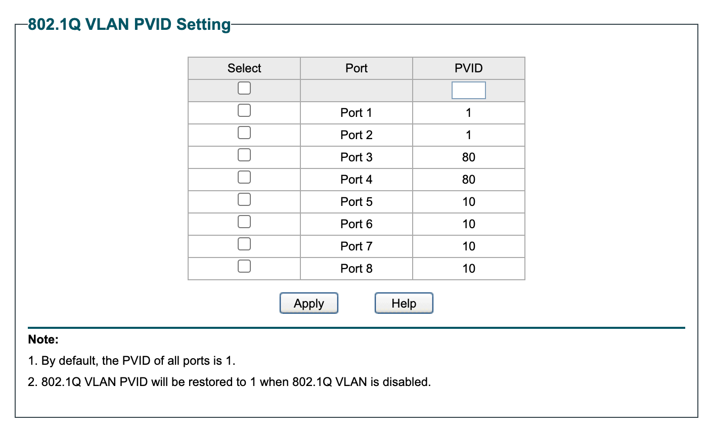Click the PVID column header
The image size is (710, 429).
coord(468,68)
